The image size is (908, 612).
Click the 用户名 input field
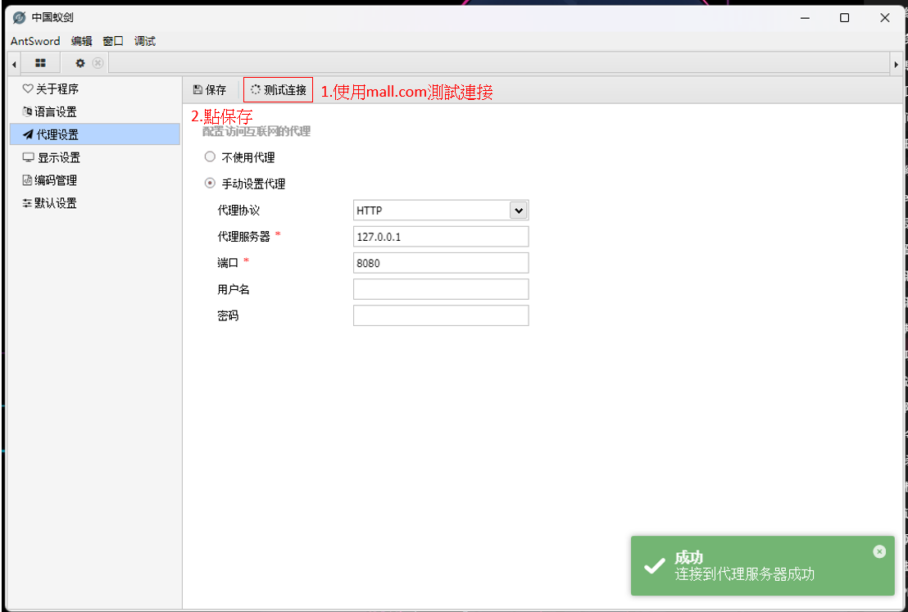[x=441, y=289]
